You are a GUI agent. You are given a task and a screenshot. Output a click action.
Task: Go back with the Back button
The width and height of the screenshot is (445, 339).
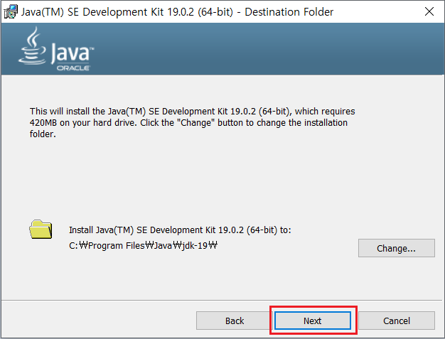[x=235, y=321]
